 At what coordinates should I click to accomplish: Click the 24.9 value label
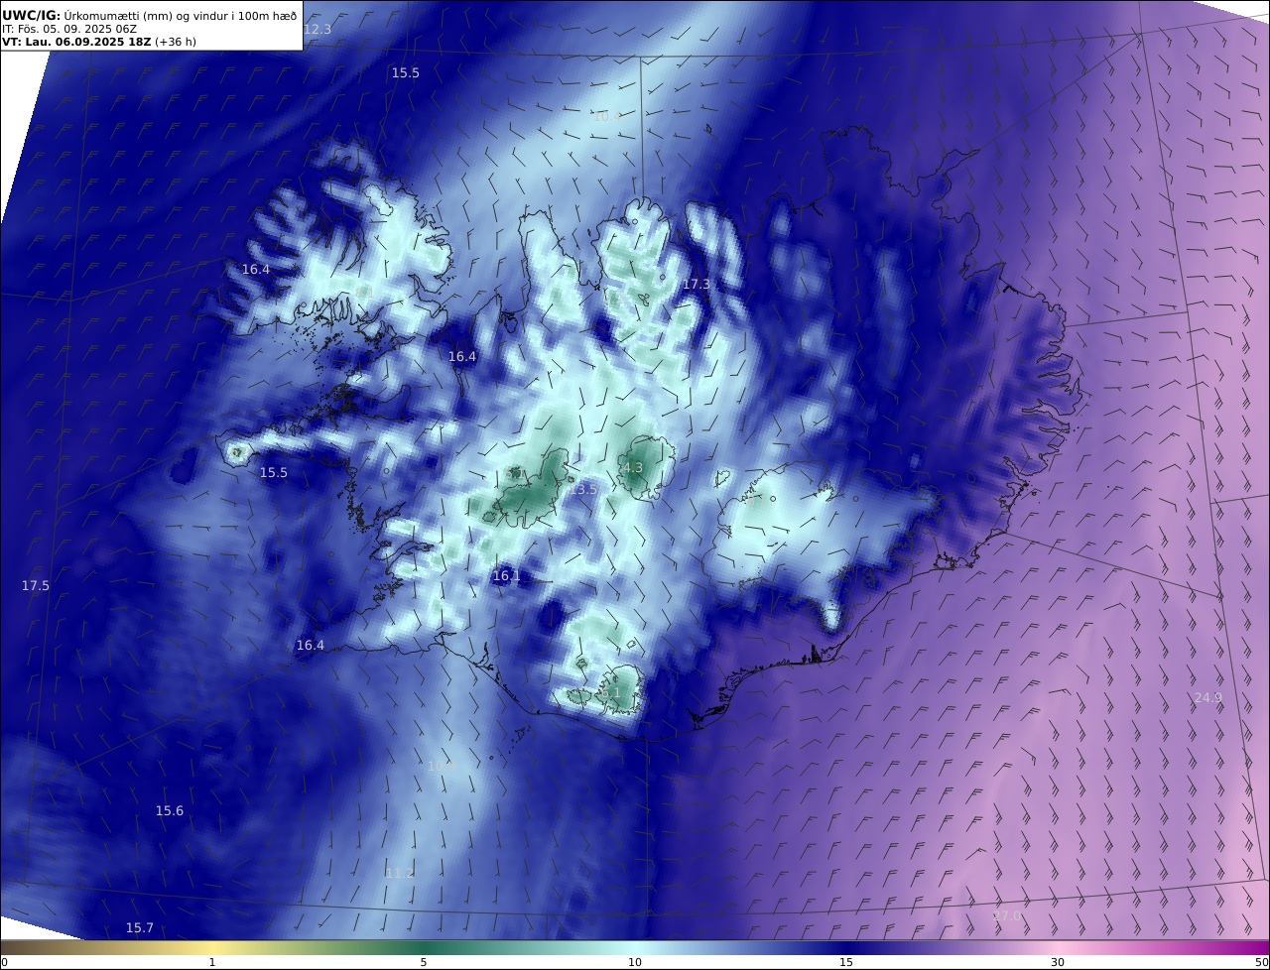[x=1207, y=698]
